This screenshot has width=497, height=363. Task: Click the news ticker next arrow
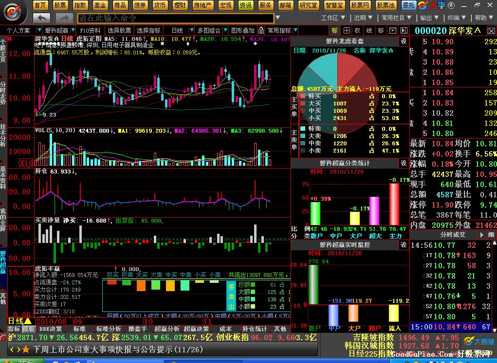click(x=18, y=349)
